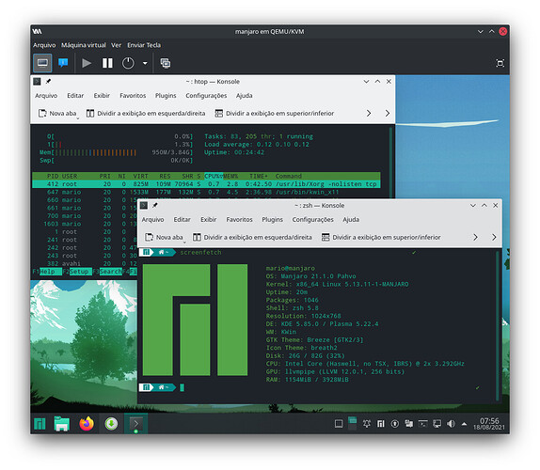The height and width of the screenshot is (470, 540).
Task: Open Editar menu in zsh Konsole window
Action: [183, 219]
